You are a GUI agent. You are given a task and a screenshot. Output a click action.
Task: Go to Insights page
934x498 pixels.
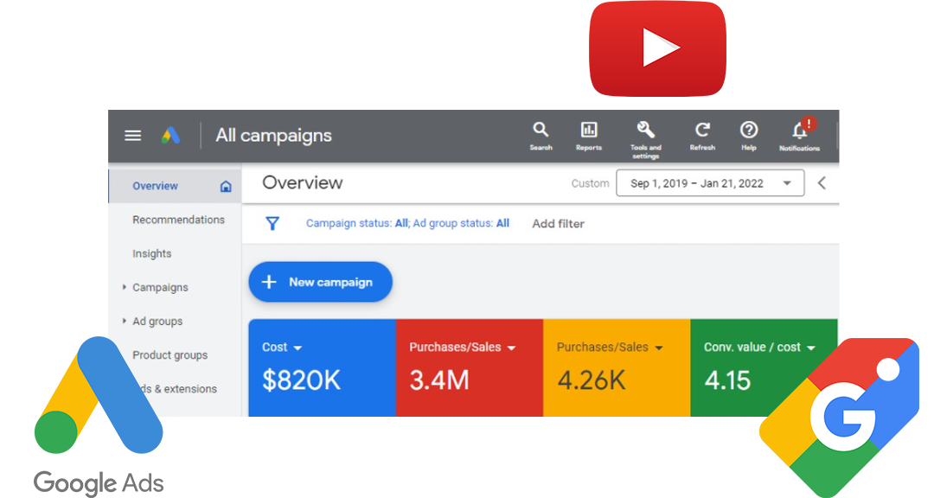(x=151, y=254)
